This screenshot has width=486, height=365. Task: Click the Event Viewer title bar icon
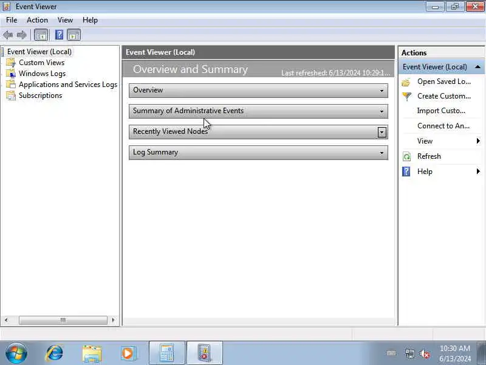coord(6,6)
